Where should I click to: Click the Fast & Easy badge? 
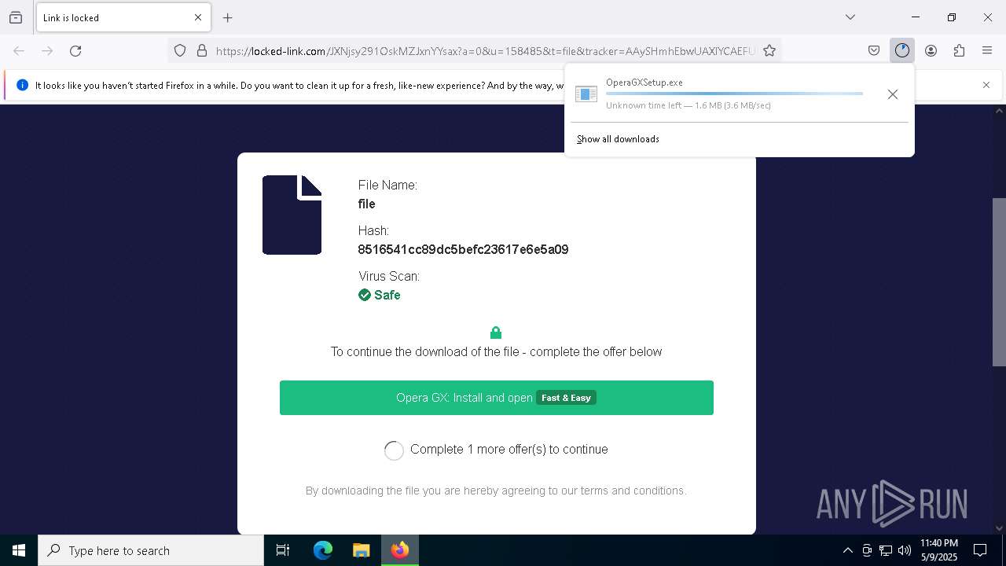(x=566, y=398)
